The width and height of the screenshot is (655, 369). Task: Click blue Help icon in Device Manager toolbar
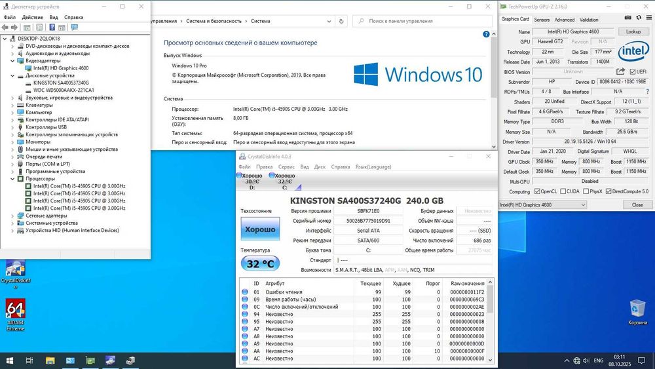pos(52,27)
